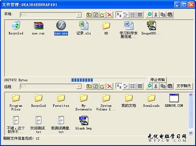Open 文字聊天 text chat
This screenshot has width=196, height=146.
184,86
